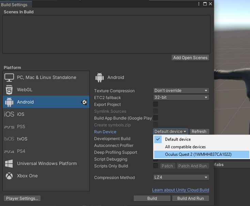Screen dimensions: 250x206
Task: Choose All compatible devices option
Action: click(x=202, y=147)
